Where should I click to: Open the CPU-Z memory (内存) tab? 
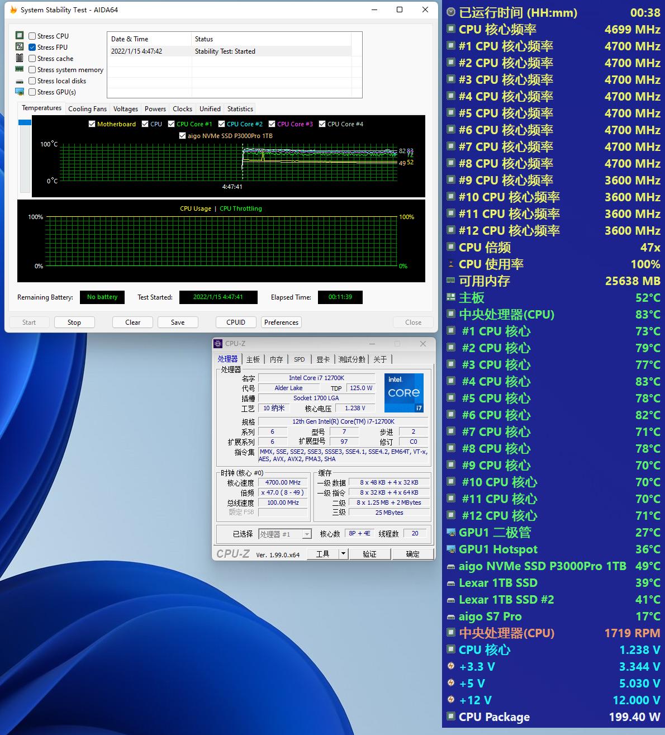pos(276,359)
